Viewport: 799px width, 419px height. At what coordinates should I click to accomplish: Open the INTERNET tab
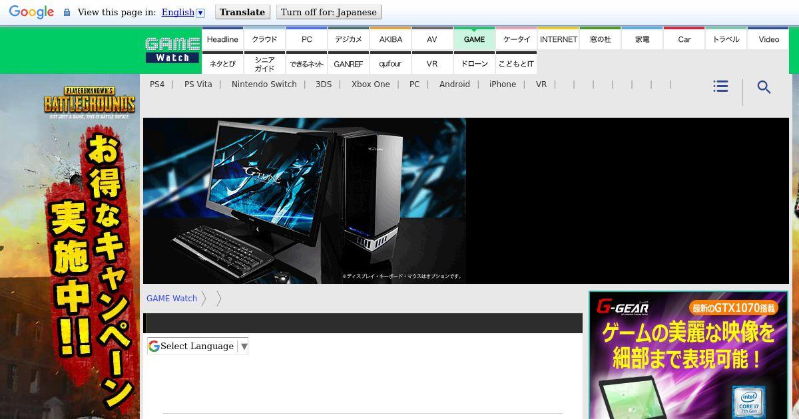click(x=558, y=39)
